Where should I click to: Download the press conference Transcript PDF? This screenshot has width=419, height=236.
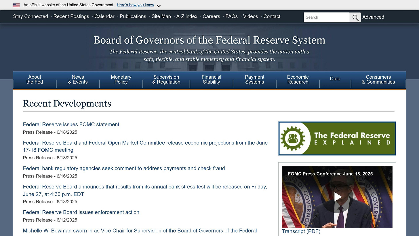click(301, 231)
